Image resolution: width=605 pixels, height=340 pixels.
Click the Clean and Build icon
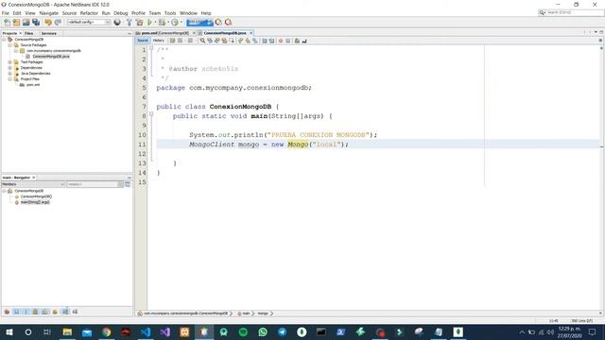pos(139,23)
